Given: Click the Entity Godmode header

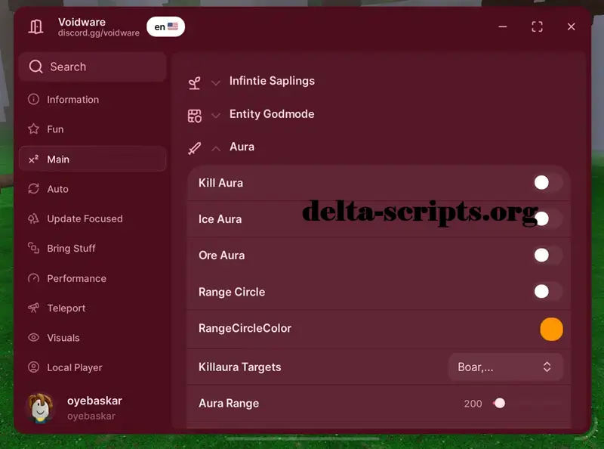Looking at the screenshot, I should pos(272,114).
